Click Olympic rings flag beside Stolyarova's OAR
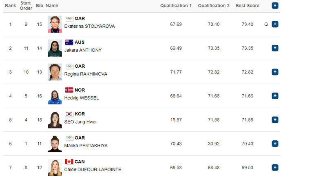Image resolution: width=314 pixels, height=177 pixels. tap(69, 18)
